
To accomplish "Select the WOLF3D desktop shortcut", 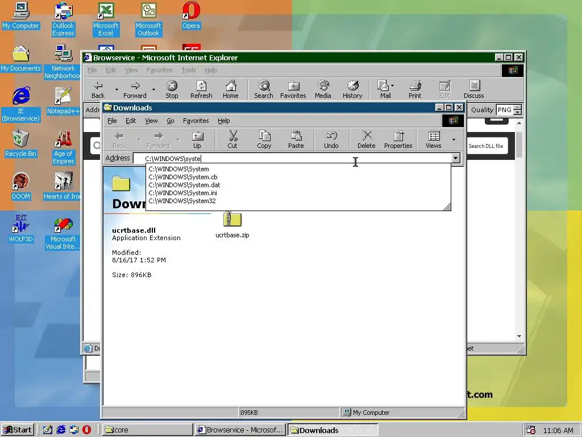I will (x=21, y=229).
